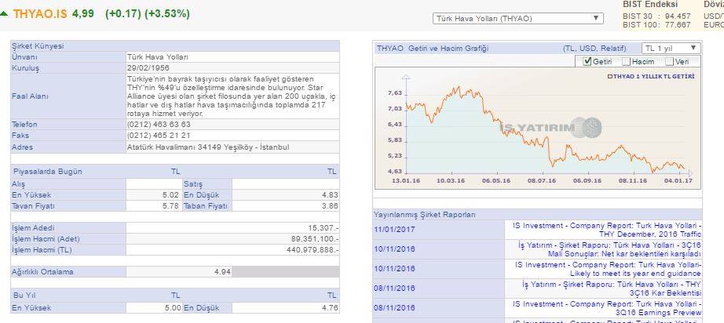Click the BIST 30 index value 94.457

[678, 16]
